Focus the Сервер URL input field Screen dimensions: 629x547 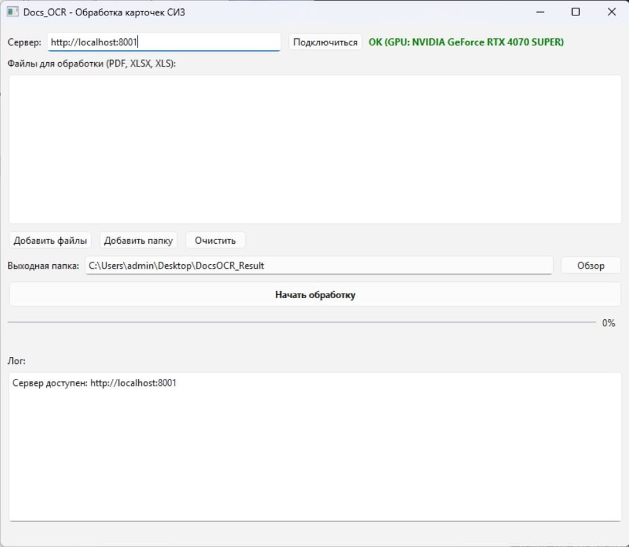pyautogui.click(x=164, y=42)
